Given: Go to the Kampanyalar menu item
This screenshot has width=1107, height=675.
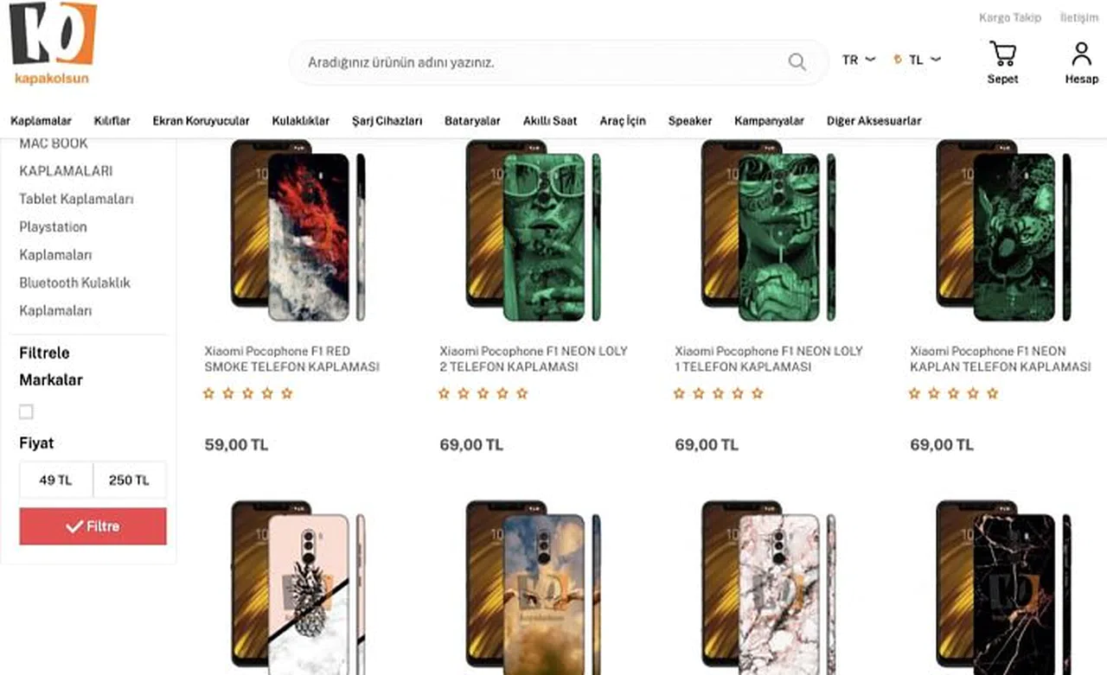Looking at the screenshot, I should coord(769,121).
